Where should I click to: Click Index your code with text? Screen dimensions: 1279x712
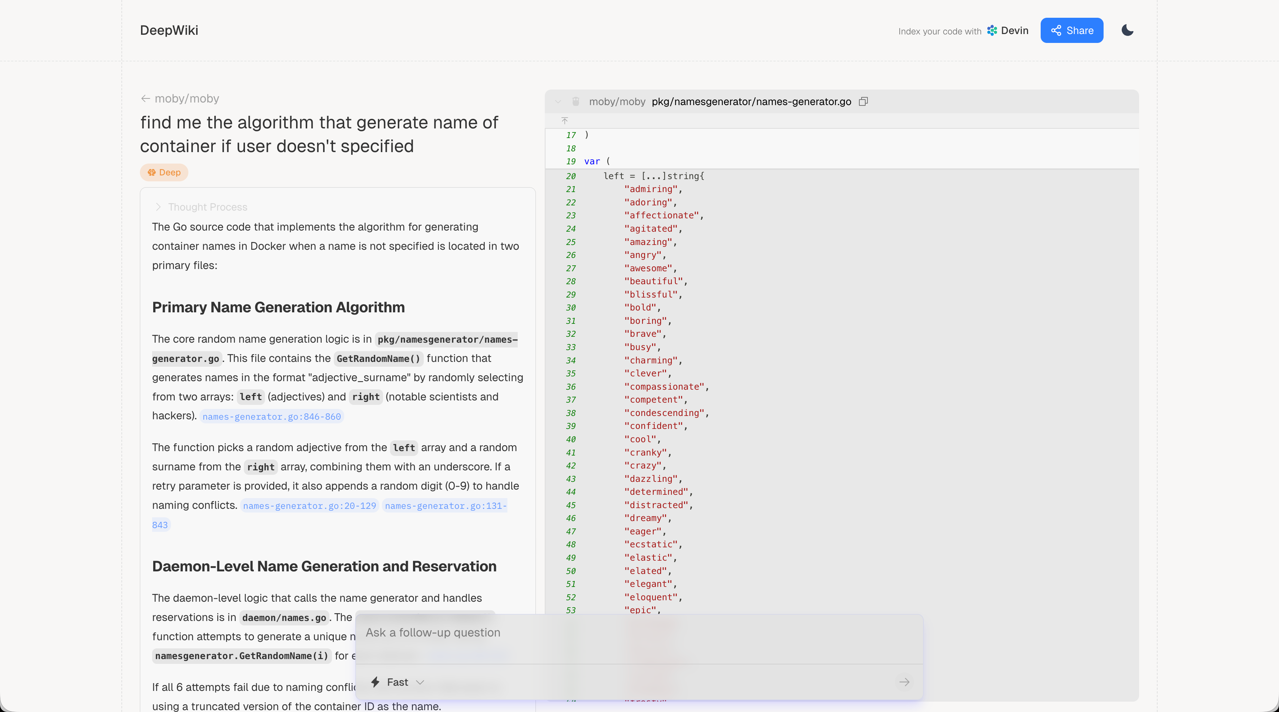click(939, 31)
